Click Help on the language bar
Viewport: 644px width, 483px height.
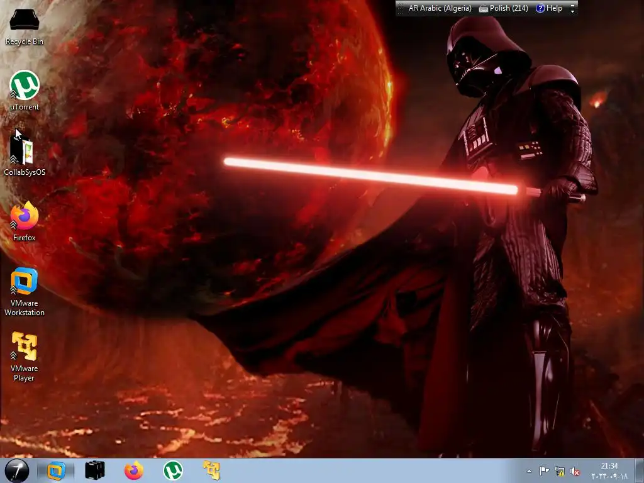(549, 8)
